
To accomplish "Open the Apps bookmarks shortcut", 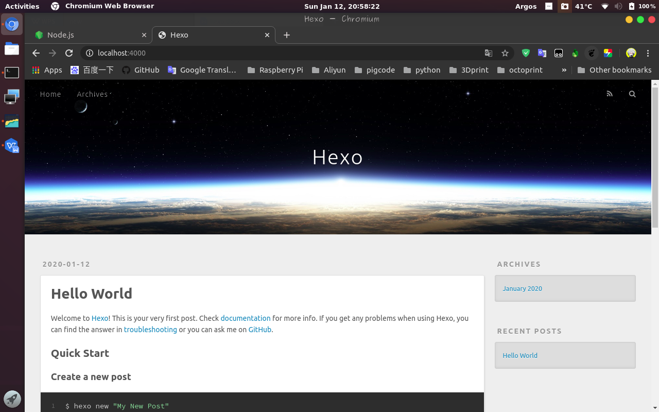I will (47, 70).
